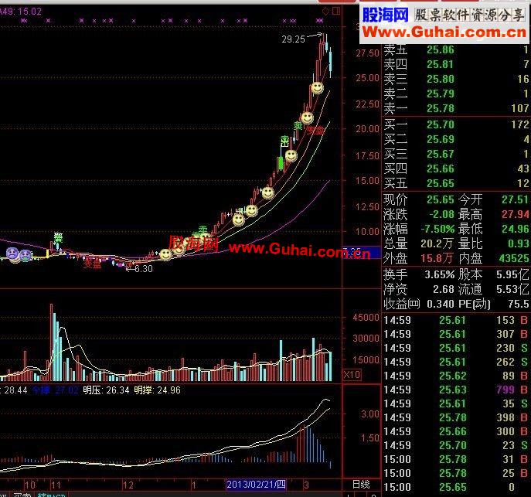Click the 卖五 25.86 order row
This screenshot has width=531, height=497.
456,49
